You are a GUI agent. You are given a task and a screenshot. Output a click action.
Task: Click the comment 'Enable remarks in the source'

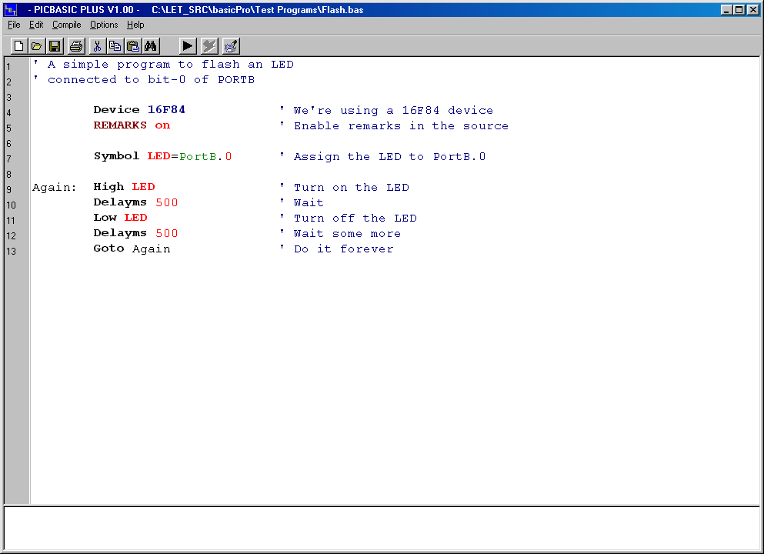pyautogui.click(x=401, y=125)
